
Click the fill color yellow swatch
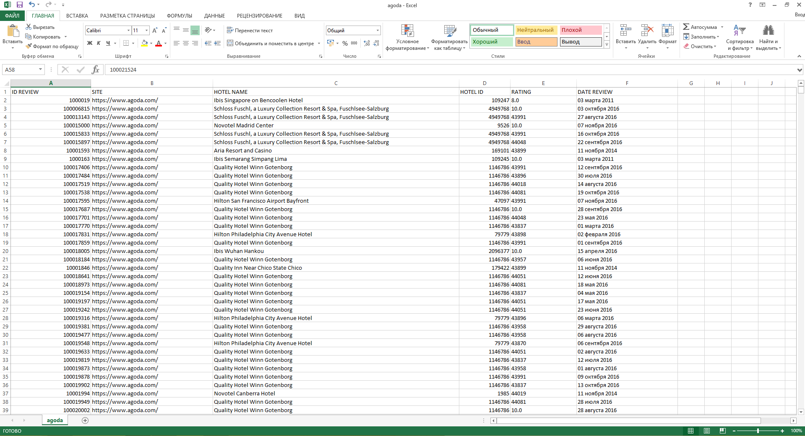pyautogui.click(x=144, y=43)
